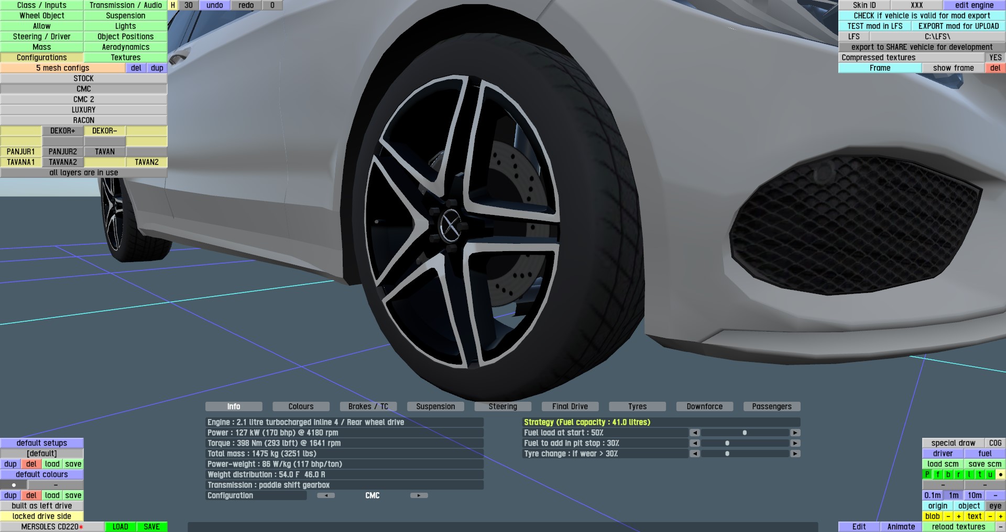Click left arrow for Tyre change wear

[695, 454]
